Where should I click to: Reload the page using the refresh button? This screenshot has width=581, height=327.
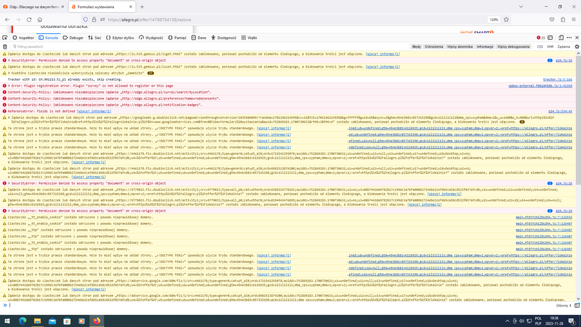tap(29, 19)
